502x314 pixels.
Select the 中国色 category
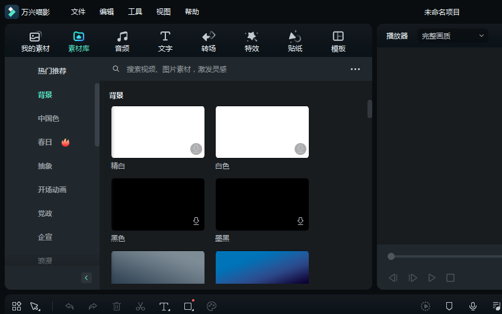pos(49,119)
